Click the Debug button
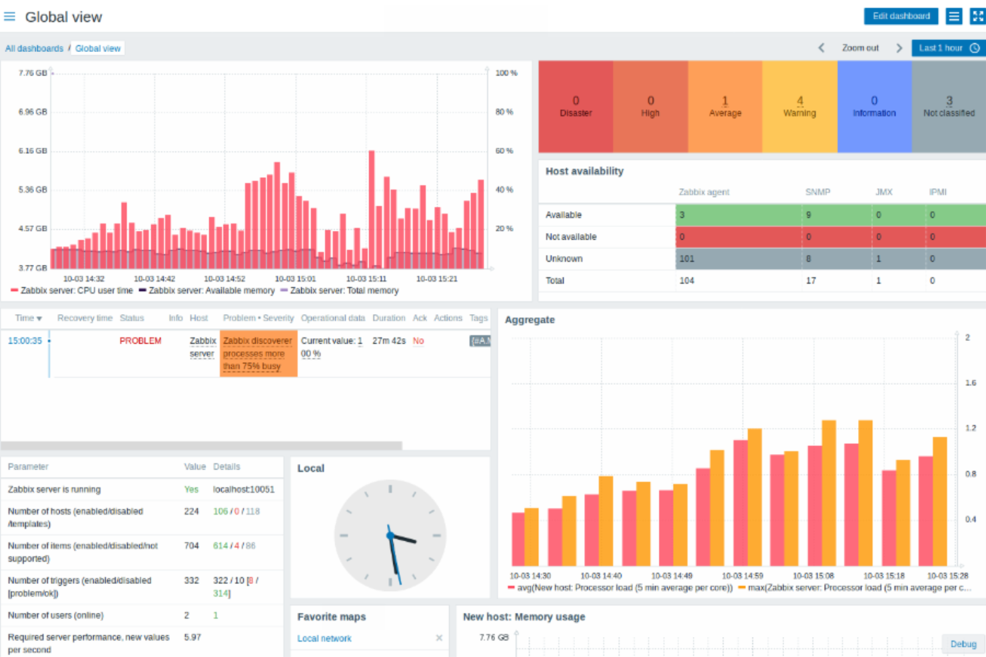Image resolution: width=986 pixels, height=657 pixels. pyautogui.click(x=963, y=644)
